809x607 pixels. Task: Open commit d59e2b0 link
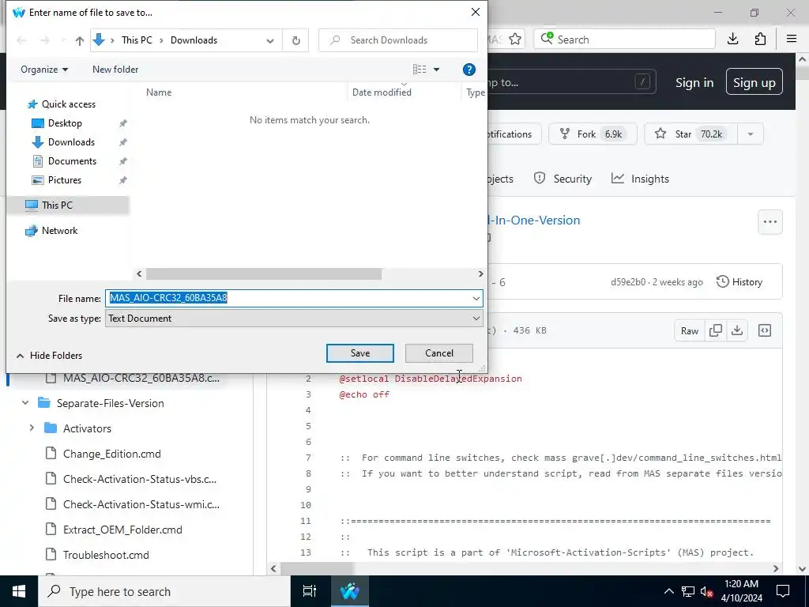(628, 282)
